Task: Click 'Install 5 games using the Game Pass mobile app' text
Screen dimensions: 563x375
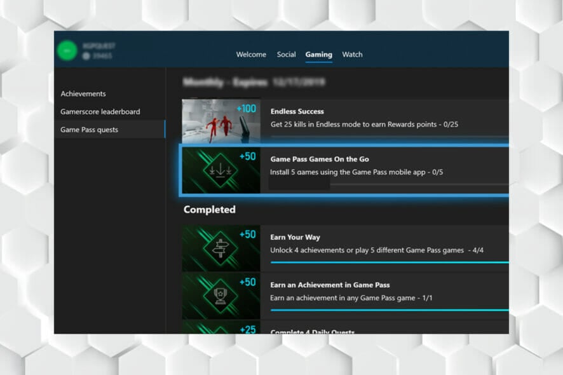Action: (x=356, y=172)
